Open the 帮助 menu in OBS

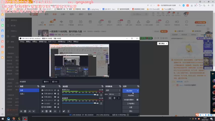tap(76, 42)
